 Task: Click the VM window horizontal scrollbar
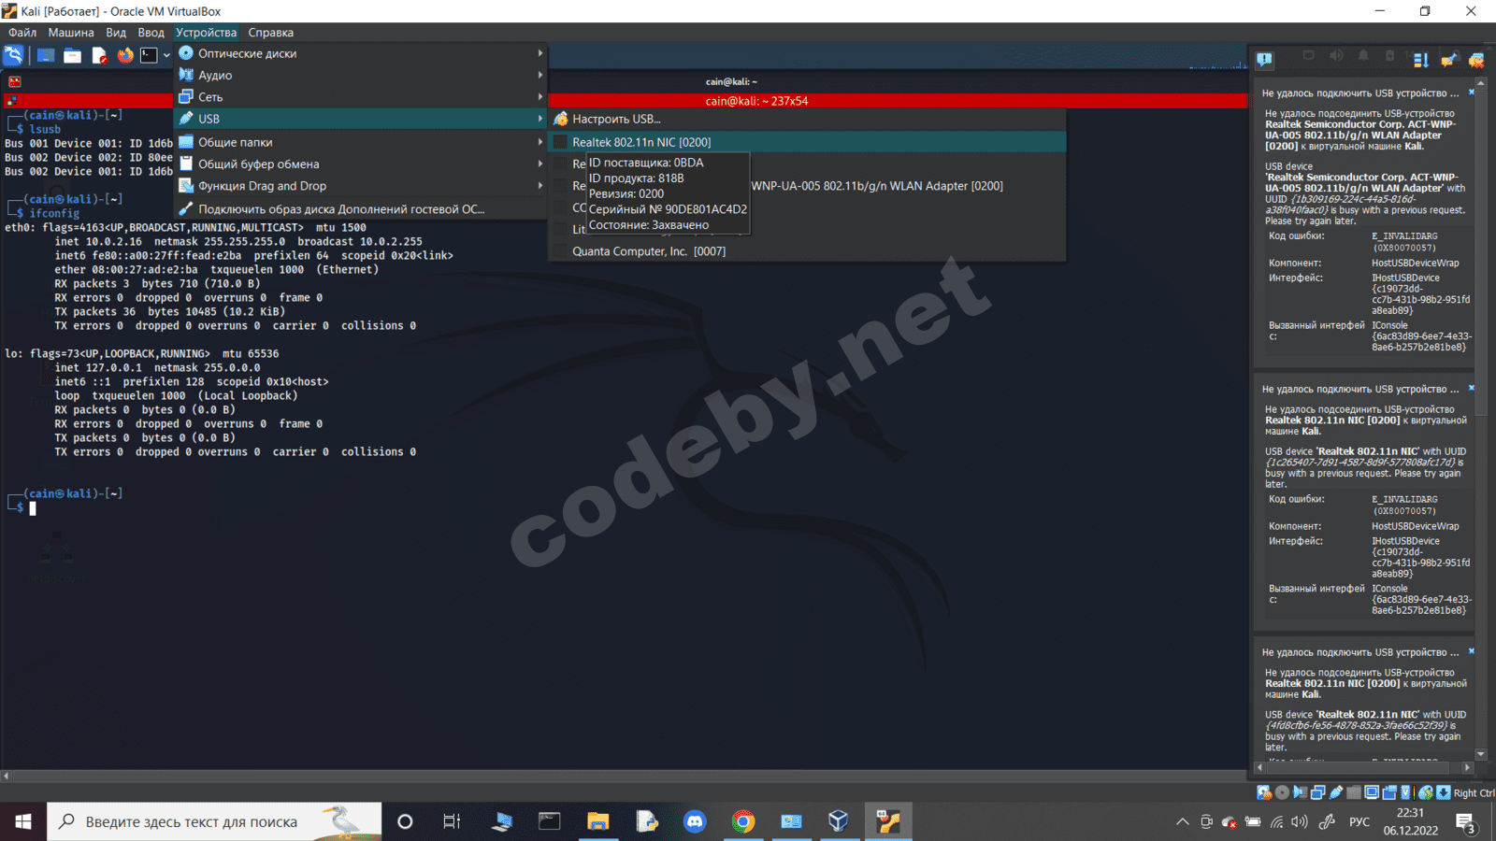pyautogui.click(x=624, y=776)
